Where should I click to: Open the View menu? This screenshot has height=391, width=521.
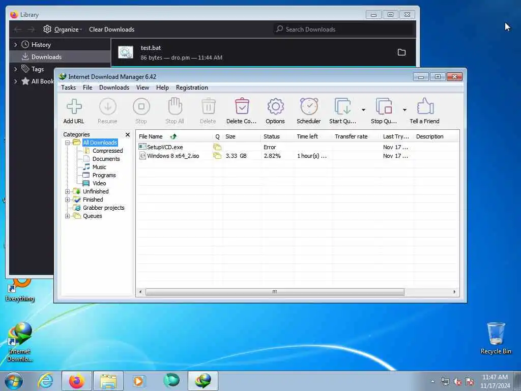pyautogui.click(x=142, y=88)
